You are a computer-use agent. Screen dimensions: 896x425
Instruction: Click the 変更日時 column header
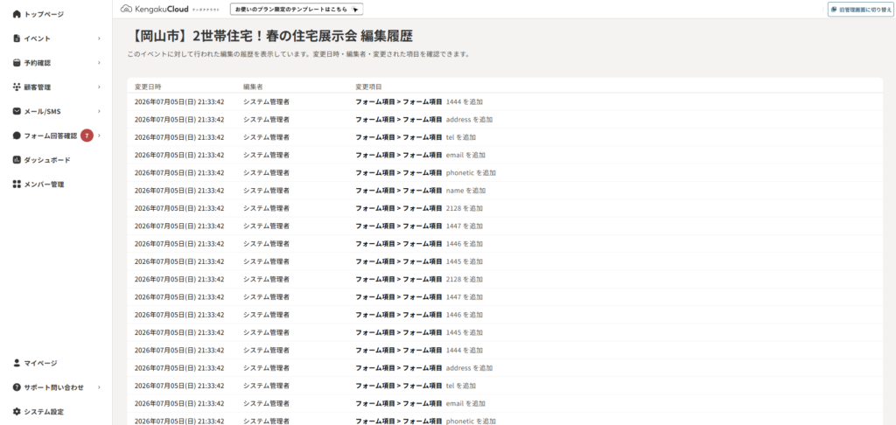pyautogui.click(x=148, y=87)
